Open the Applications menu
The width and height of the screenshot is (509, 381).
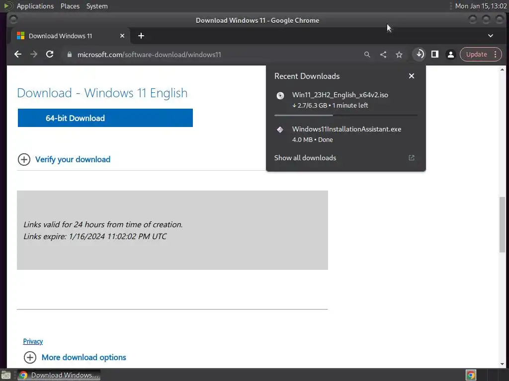click(35, 6)
